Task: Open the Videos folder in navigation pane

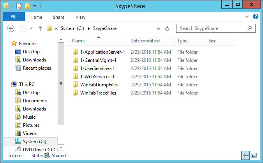Action: 30,133
